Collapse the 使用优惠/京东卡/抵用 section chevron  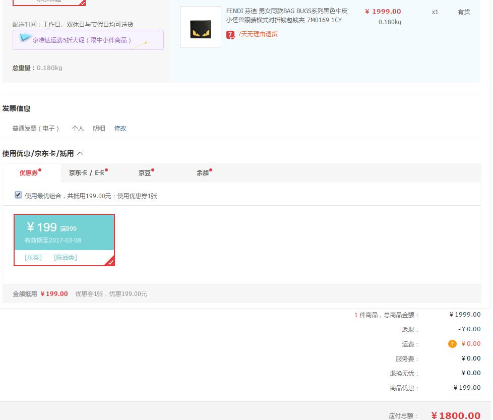pos(80,153)
